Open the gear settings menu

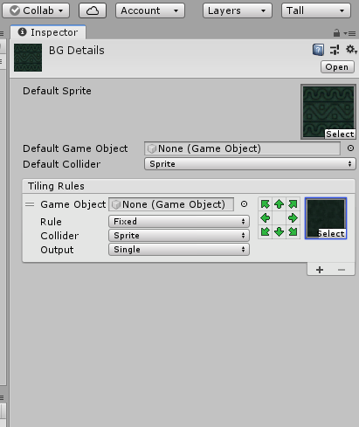pos(351,50)
